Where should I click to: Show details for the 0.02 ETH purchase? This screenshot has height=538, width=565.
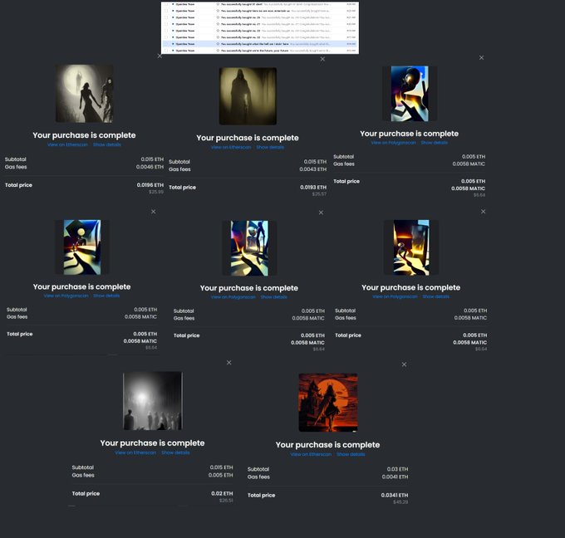pos(175,452)
